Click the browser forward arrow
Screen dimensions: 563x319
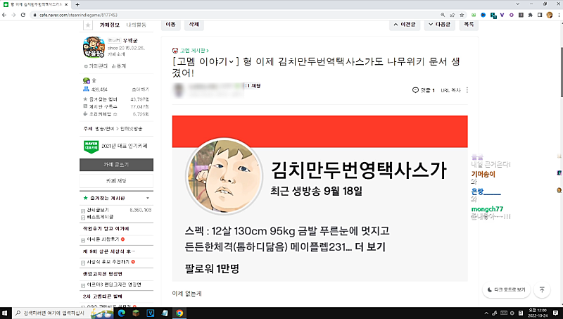tap(13, 15)
